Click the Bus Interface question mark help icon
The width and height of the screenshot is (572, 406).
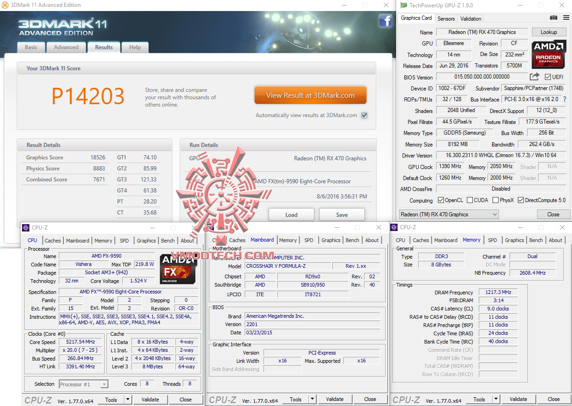click(565, 99)
